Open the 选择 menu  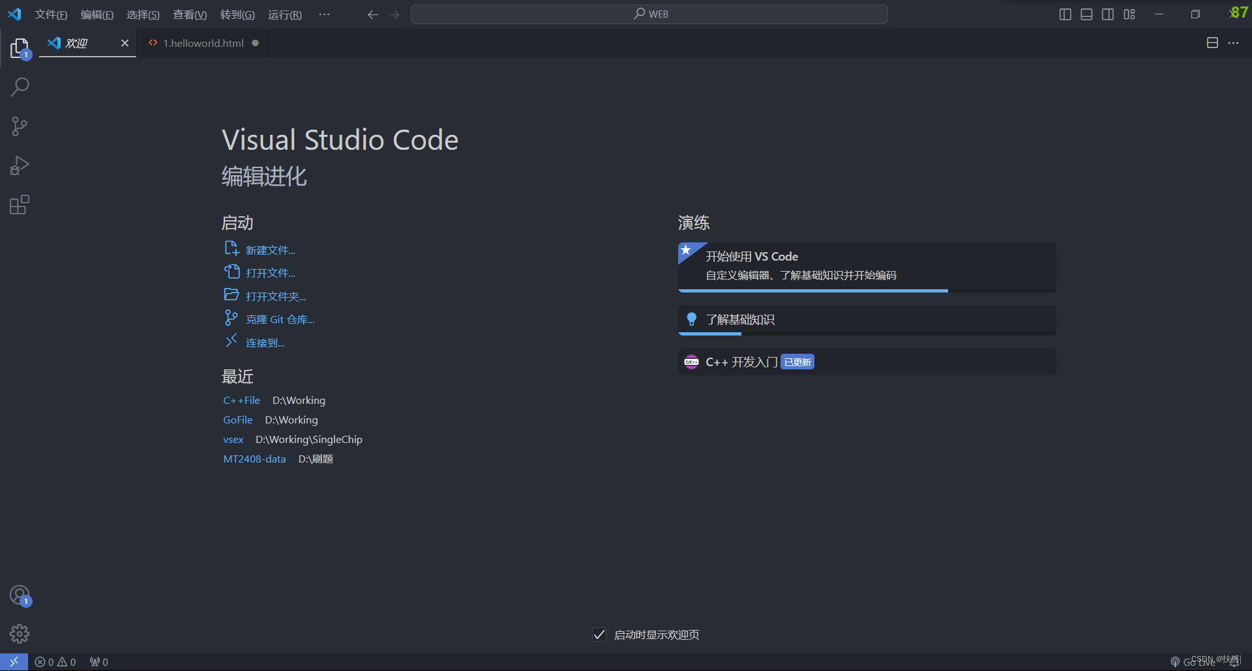(x=143, y=14)
